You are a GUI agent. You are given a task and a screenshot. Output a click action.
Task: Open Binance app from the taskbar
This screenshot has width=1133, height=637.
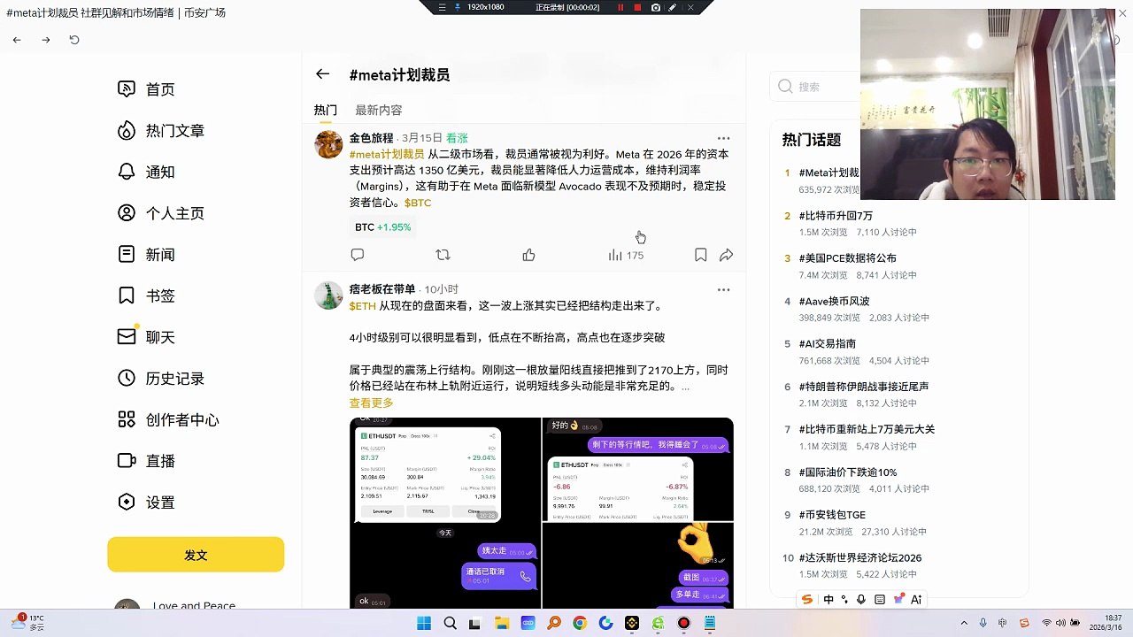tap(631, 623)
